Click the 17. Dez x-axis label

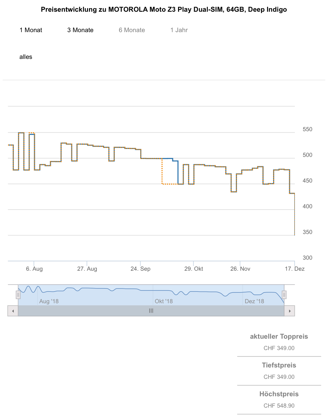coord(295,269)
